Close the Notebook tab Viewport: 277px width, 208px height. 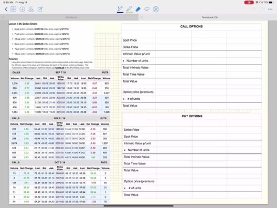[x=3, y=17]
